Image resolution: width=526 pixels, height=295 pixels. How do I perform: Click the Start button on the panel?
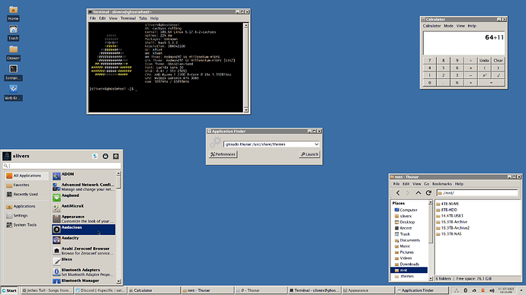click(x=9, y=290)
